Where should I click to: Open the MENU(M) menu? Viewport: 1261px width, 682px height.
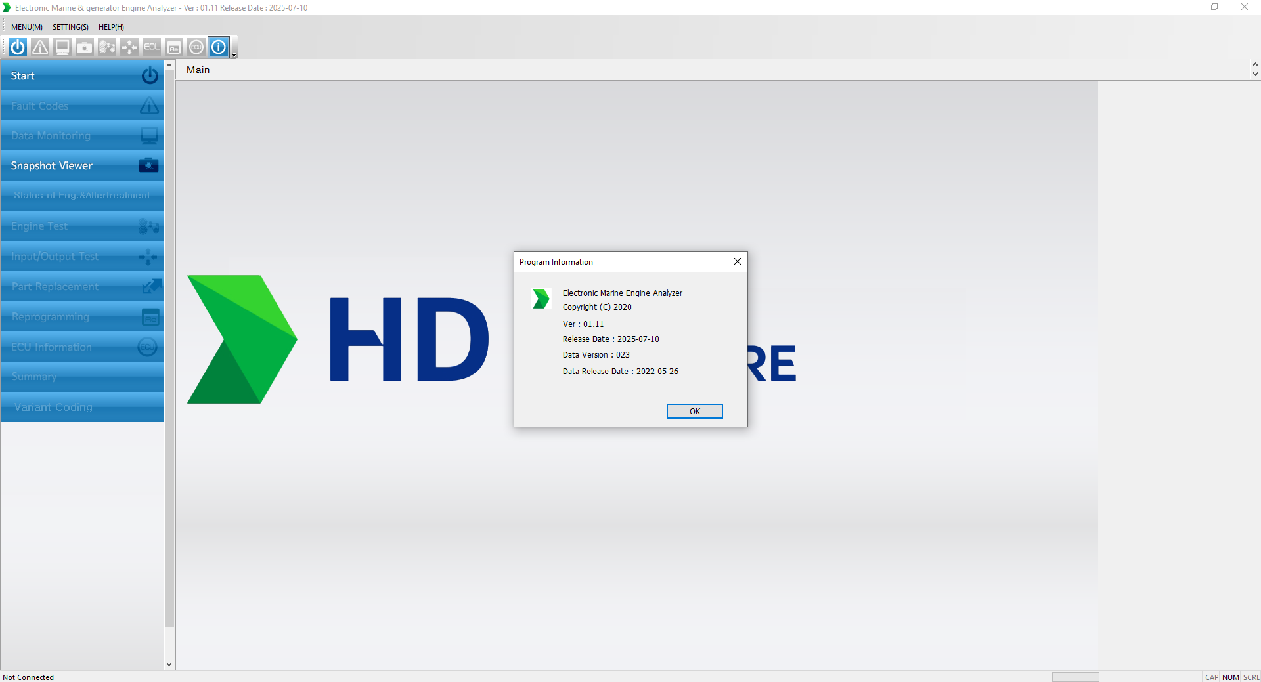pos(27,27)
